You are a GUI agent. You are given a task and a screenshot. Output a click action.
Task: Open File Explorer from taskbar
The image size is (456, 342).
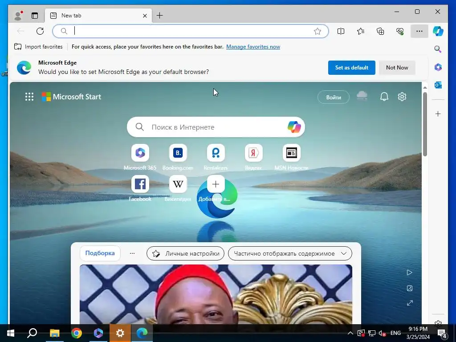click(x=54, y=333)
